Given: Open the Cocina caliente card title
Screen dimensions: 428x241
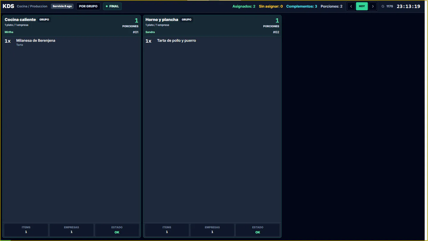Looking at the screenshot, I should coord(20,20).
